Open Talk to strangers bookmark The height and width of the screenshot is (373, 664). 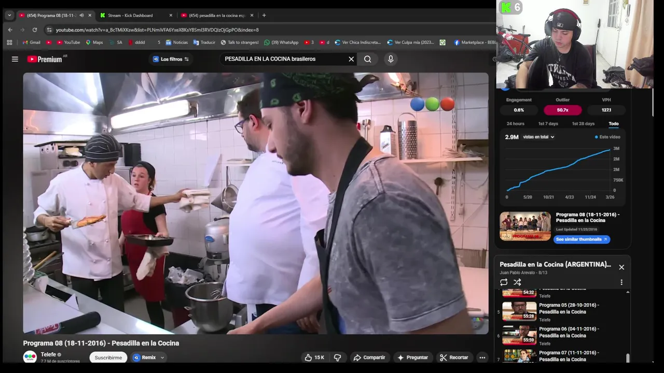point(240,42)
